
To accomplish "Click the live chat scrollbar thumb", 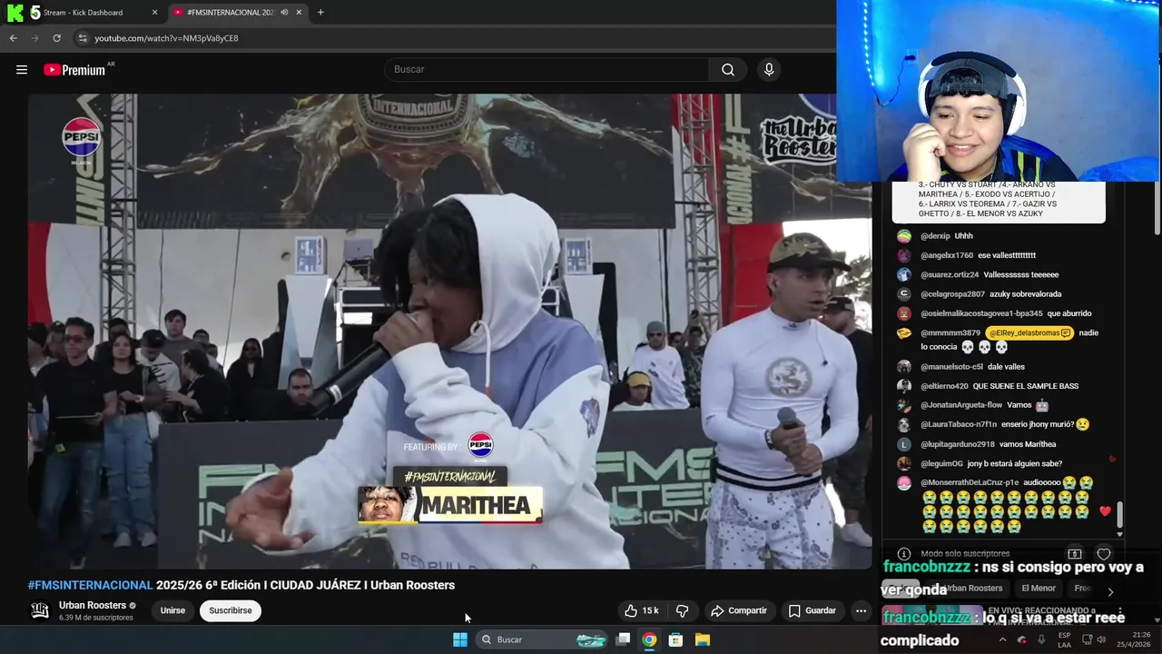I will pyautogui.click(x=1119, y=515).
